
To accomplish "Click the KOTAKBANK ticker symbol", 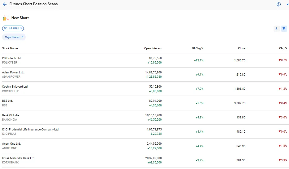I will (x=10, y=163).
